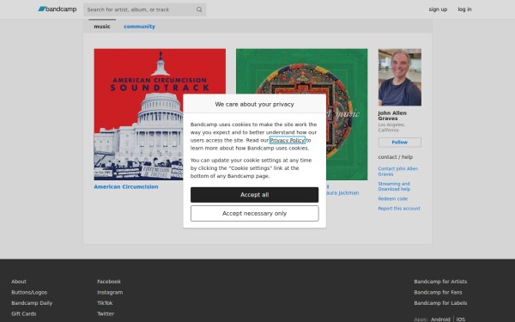Open the iOS app link
Image resolution: width=515 pixels, height=322 pixels.
(x=460, y=319)
